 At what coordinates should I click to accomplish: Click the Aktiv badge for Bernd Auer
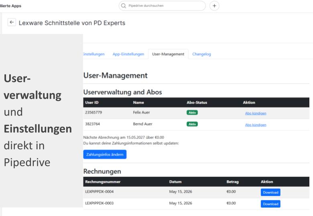tap(192, 124)
